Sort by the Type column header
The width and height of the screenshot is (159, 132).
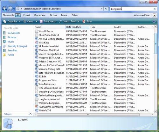point(101,27)
